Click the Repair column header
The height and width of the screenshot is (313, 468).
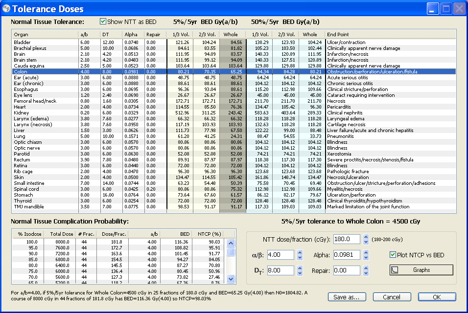pyautogui.click(x=156, y=34)
